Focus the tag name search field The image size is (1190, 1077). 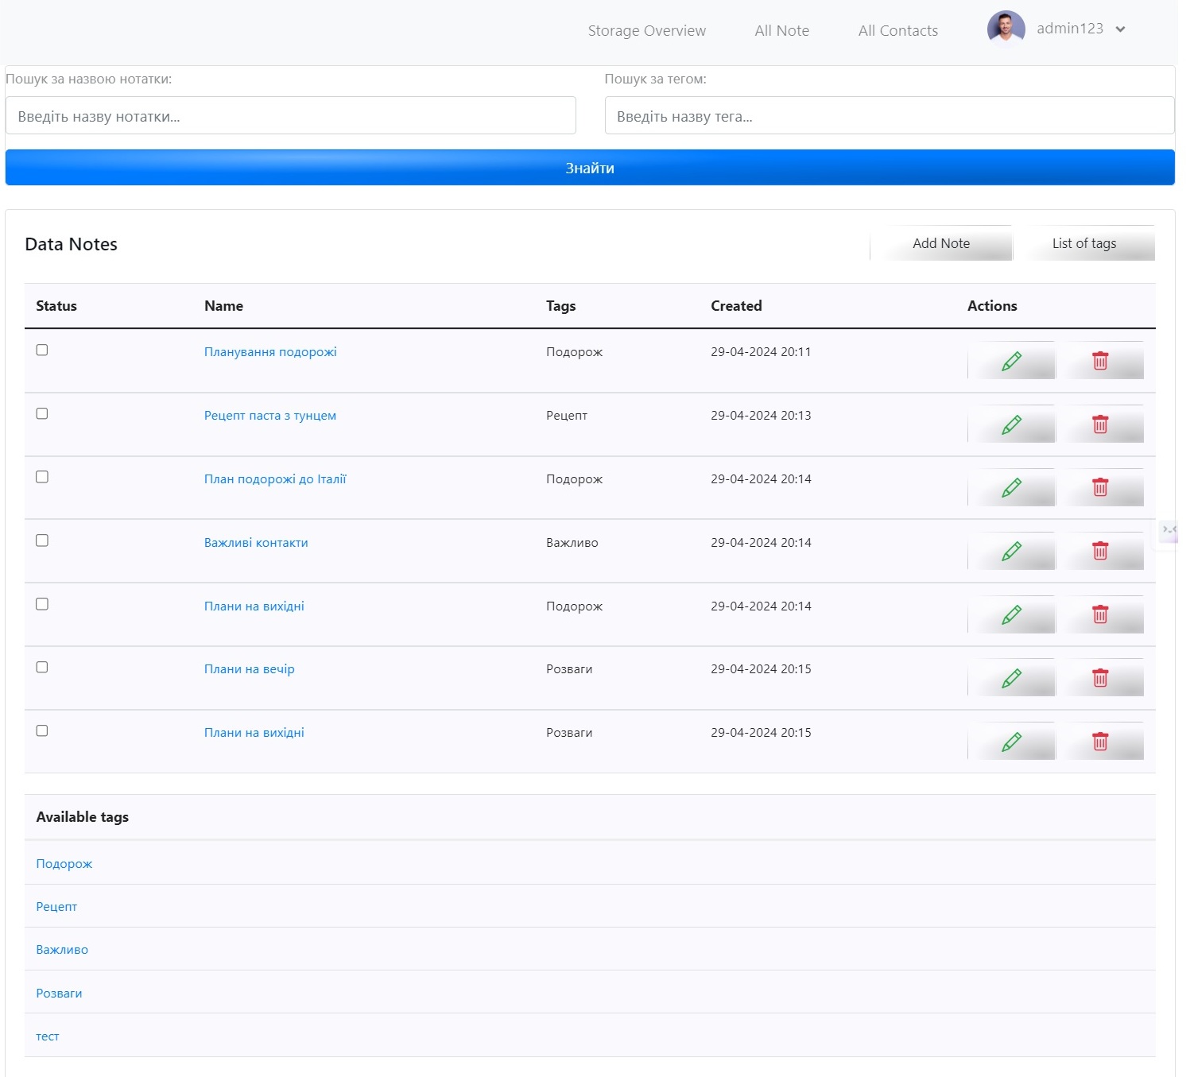point(890,116)
